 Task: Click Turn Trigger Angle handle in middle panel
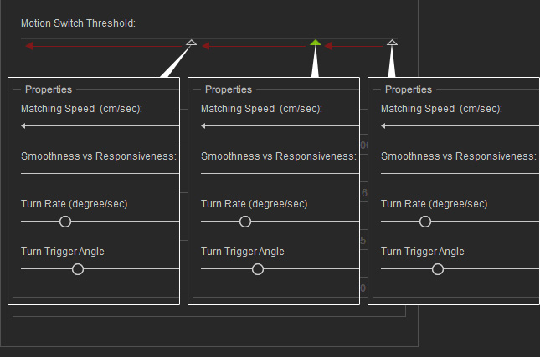(x=258, y=269)
